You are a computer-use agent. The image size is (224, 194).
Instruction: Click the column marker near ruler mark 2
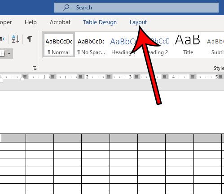click(x=81, y=77)
